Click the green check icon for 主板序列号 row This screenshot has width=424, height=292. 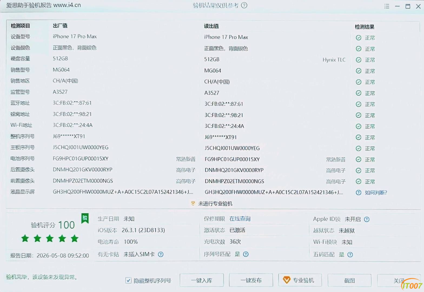pyautogui.click(x=359, y=148)
